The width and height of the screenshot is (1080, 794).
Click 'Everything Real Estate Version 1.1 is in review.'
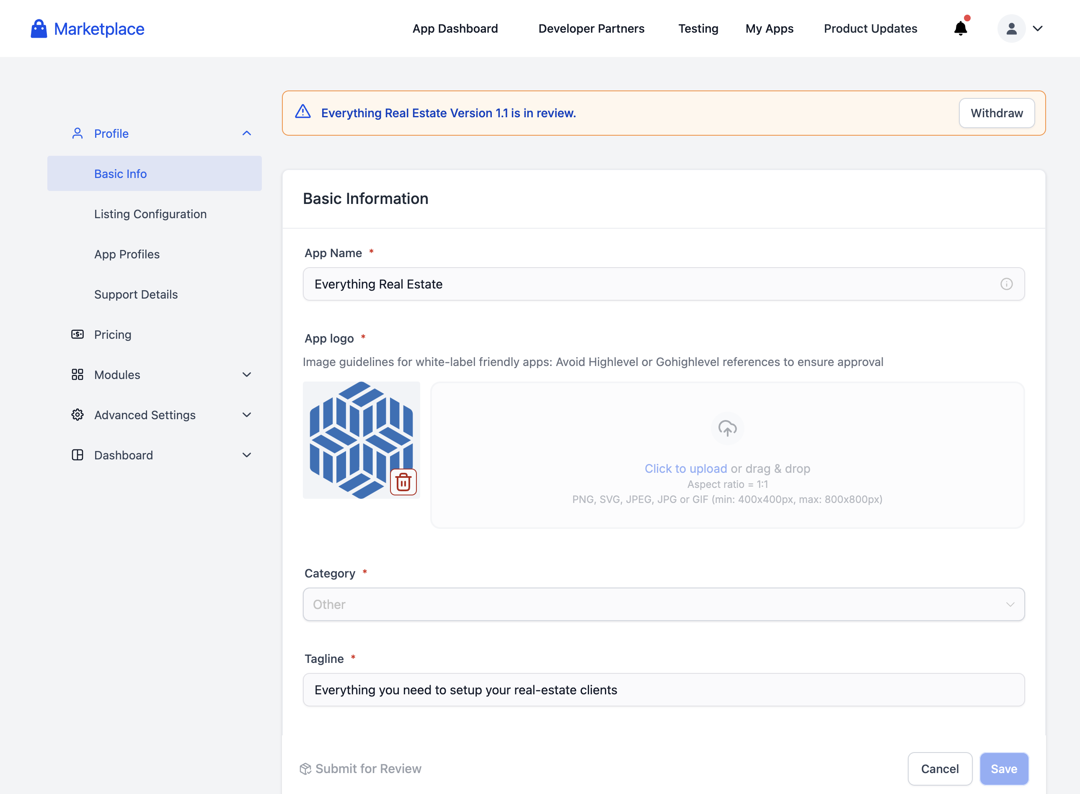coord(448,113)
